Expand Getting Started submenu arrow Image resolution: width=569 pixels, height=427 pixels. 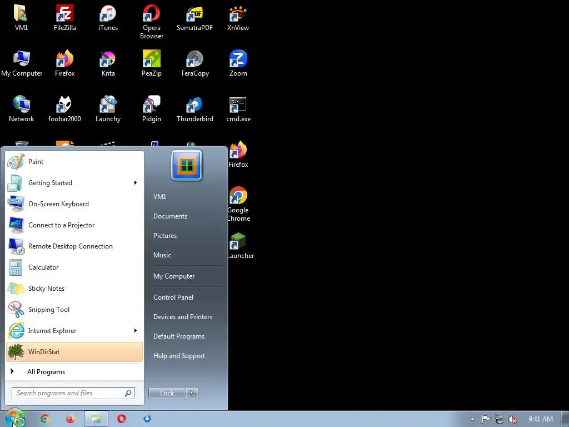(x=136, y=182)
